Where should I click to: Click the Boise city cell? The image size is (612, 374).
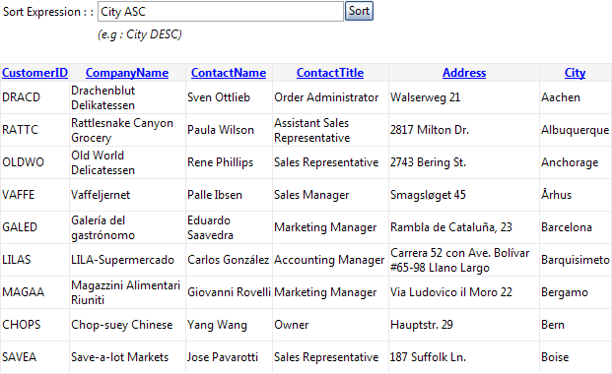pos(576,357)
